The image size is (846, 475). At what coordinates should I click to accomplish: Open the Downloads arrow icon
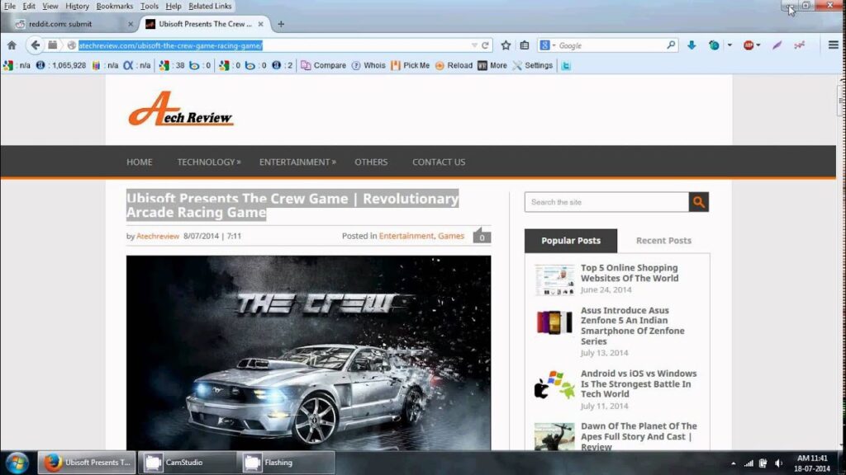coord(692,45)
